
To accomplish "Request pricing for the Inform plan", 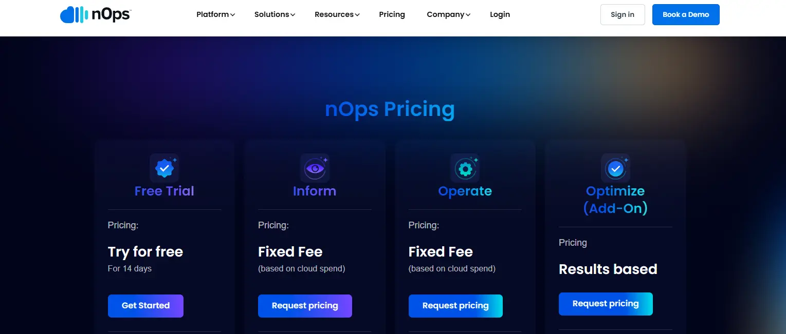I will tap(305, 306).
